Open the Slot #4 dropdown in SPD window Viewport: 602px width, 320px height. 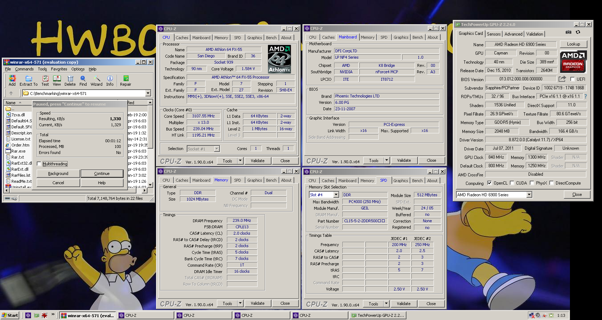click(x=336, y=195)
